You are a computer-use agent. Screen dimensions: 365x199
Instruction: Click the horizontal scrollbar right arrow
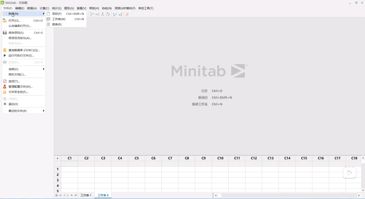click(359, 196)
